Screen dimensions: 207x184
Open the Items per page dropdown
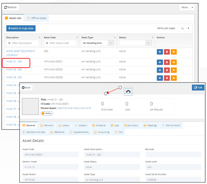click(184, 28)
